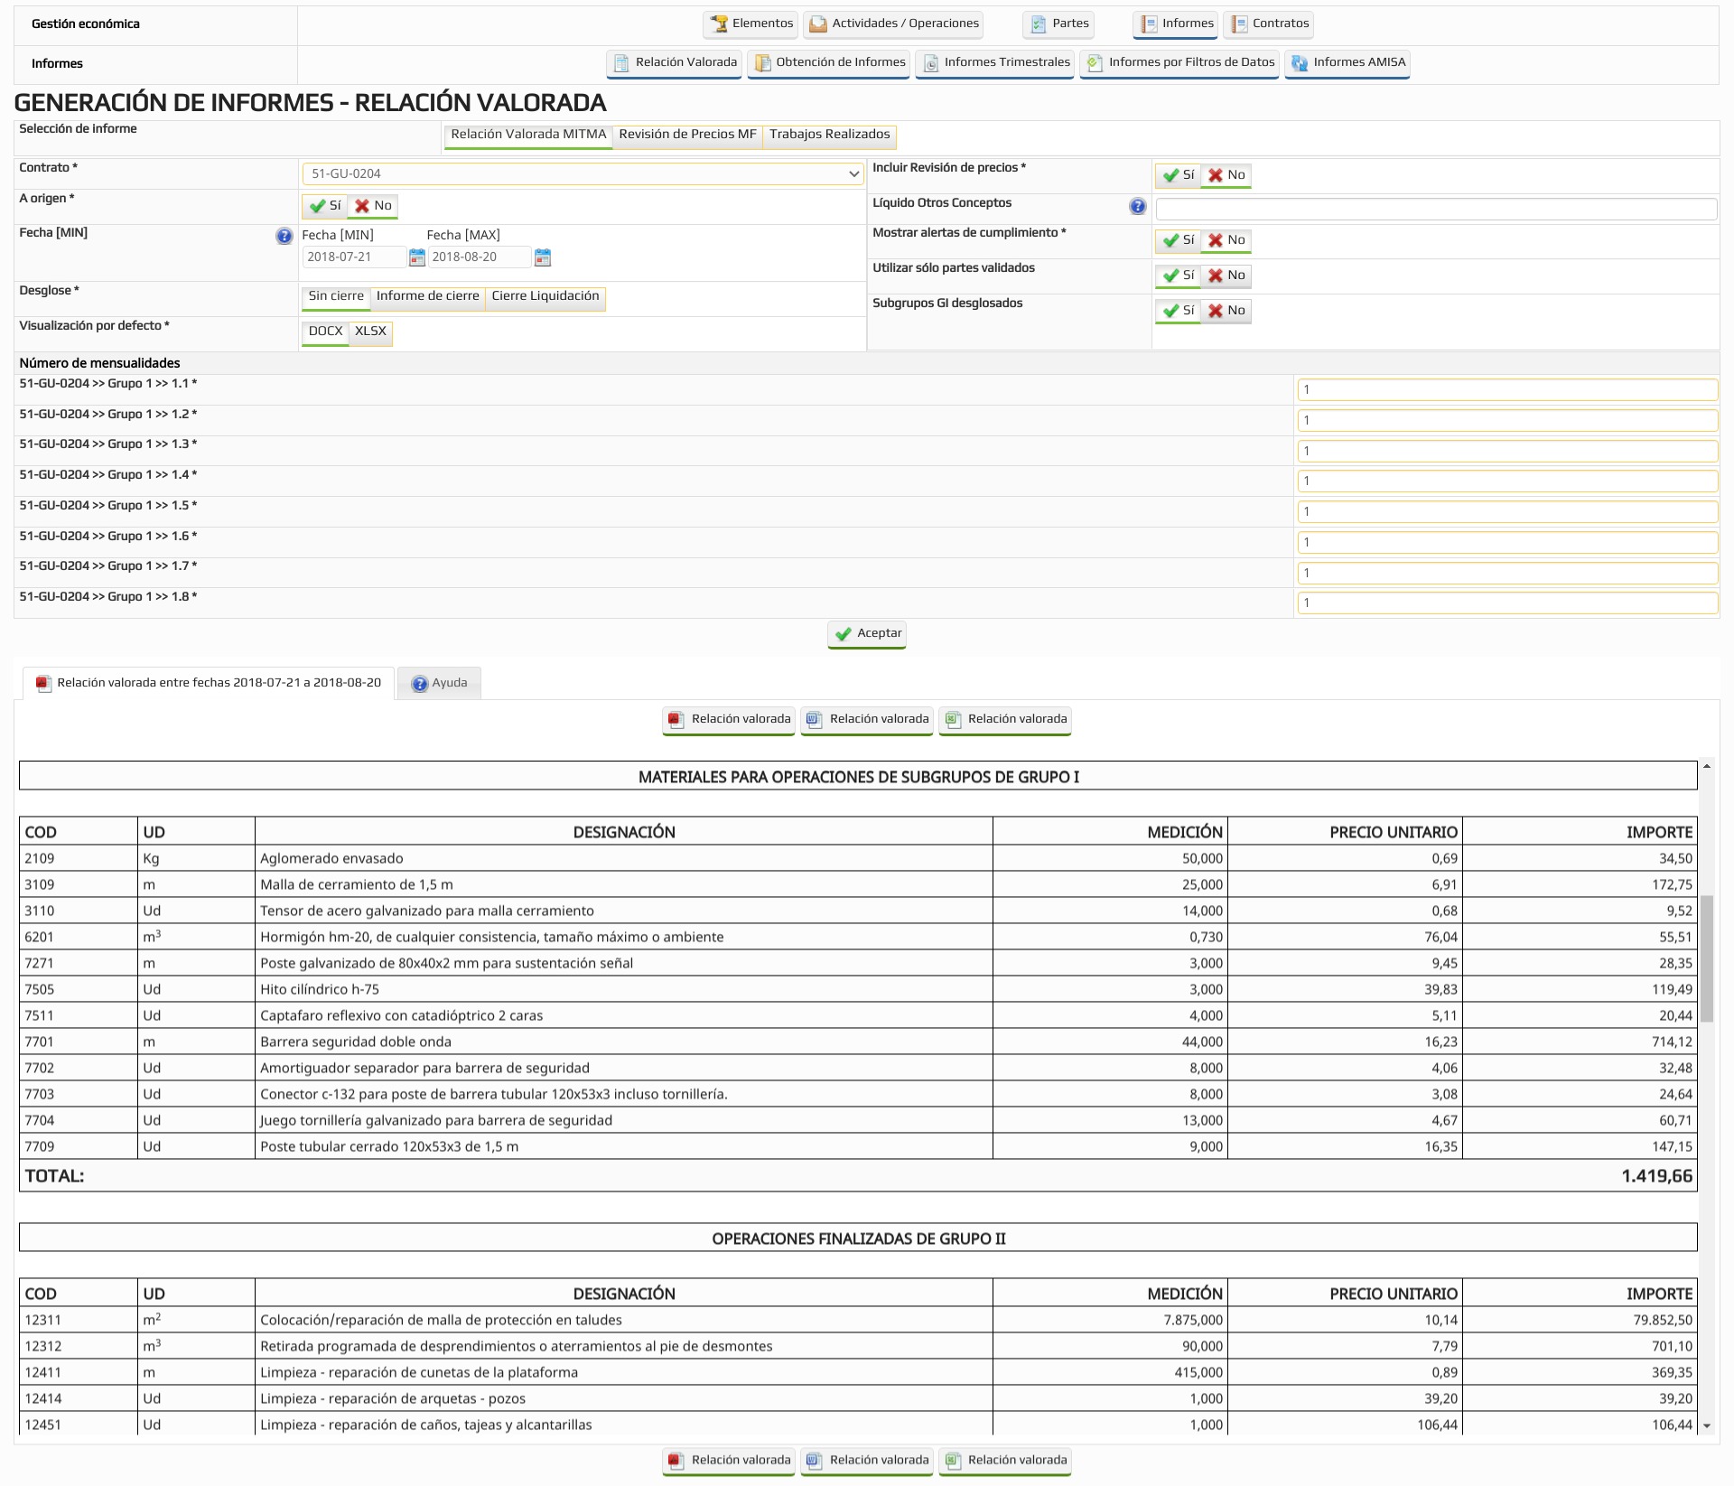Export top Relación valorada as Word document
This screenshot has width=1734, height=1486.
(866, 720)
